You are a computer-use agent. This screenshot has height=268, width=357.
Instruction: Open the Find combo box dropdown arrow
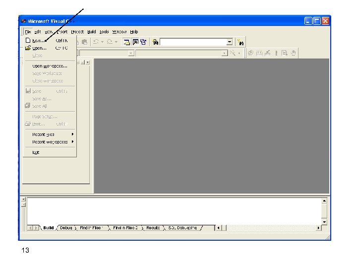pyautogui.click(x=230, y=42)
